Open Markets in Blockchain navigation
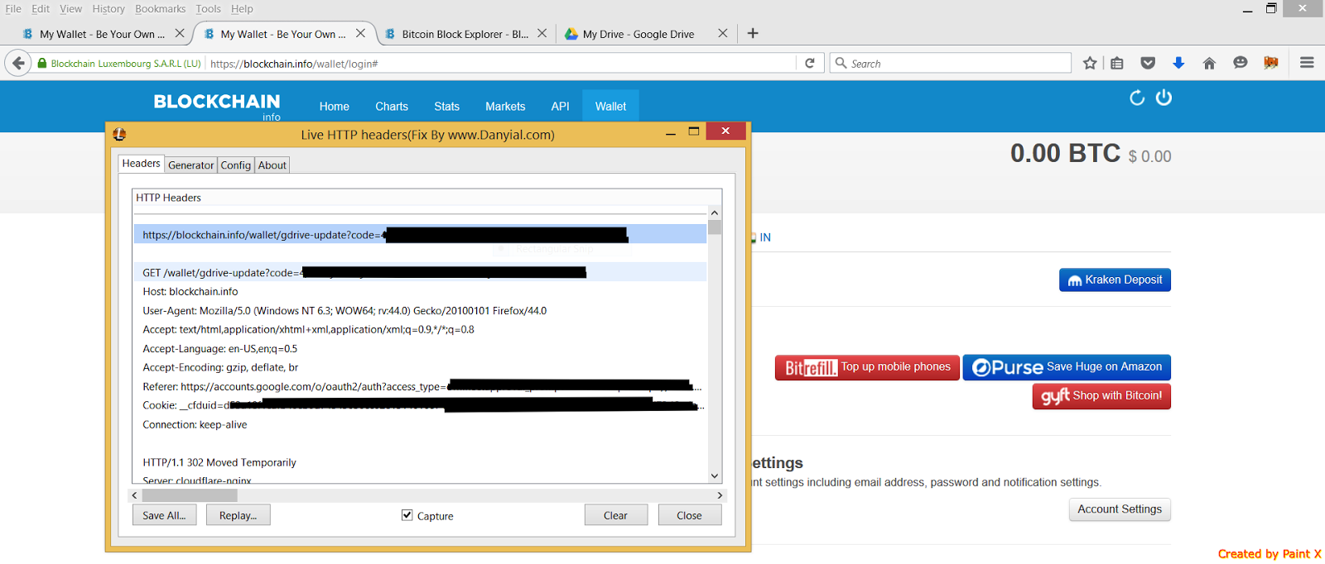Screen dimensions: 1325x564 [505, 107]
